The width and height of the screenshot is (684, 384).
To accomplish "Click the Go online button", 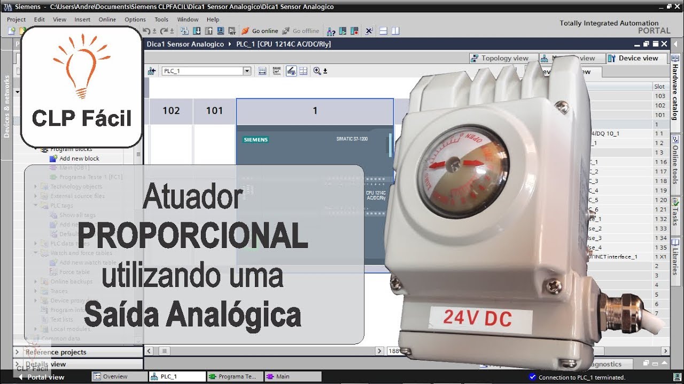I will (260, 31).
